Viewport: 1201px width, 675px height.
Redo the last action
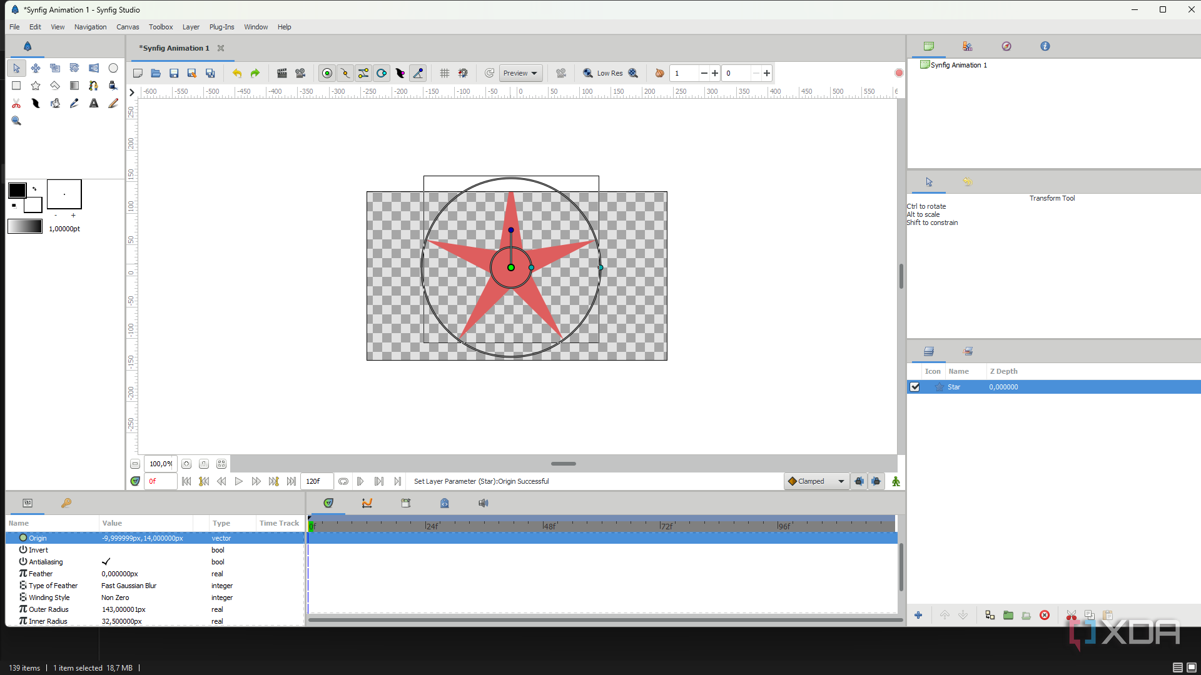[255, 73]
